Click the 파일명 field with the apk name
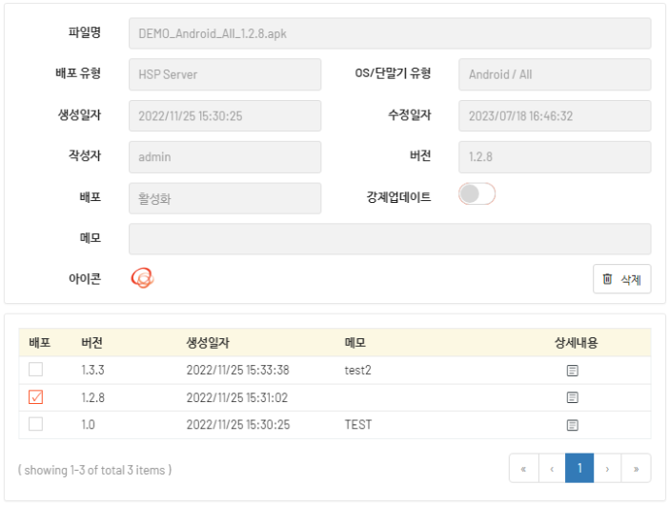This screenshot has height=505, width=669. coord(390,33)
